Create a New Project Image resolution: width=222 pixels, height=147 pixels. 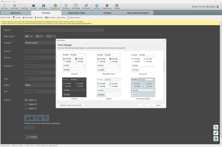[5, 6]
